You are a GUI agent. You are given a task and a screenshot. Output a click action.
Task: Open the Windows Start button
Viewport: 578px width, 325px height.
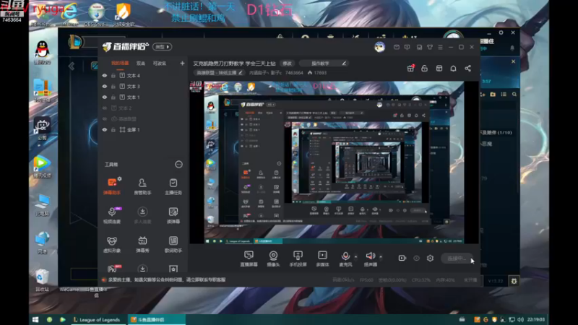click(x=35, y=319)
